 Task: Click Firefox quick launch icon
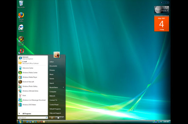coord(38,122)
